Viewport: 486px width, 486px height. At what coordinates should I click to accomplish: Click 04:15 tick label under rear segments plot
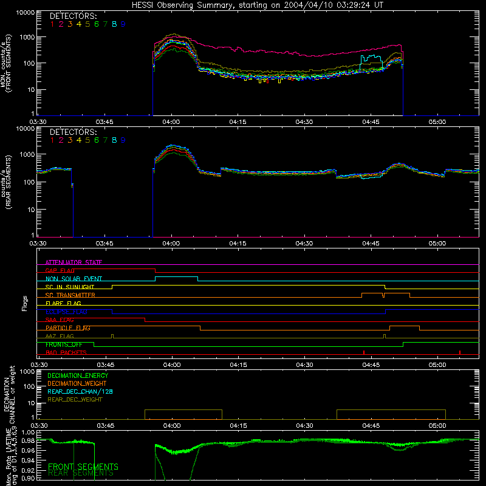(x=238, y=244)
